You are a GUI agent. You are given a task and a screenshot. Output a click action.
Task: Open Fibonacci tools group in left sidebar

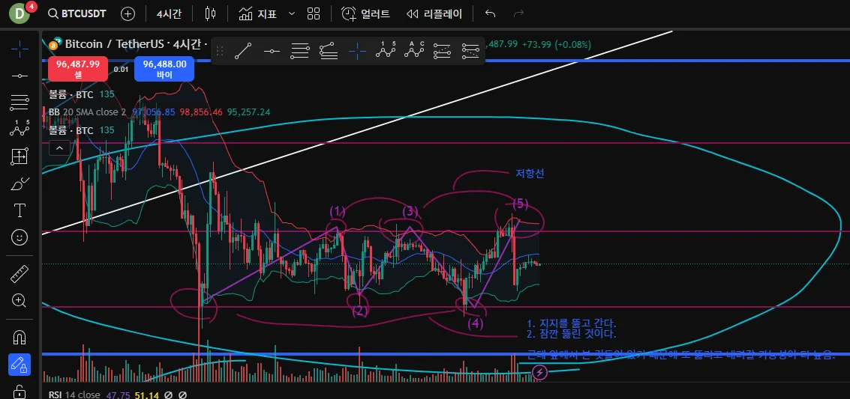pyautogui.click(x=20, y=102)
